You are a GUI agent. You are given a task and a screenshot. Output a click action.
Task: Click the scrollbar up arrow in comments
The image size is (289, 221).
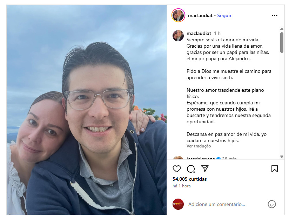[x=282, y=29]
